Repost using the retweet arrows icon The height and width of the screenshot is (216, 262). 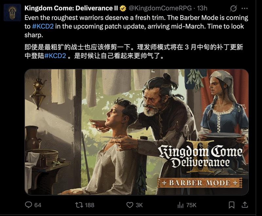point(79,205)
